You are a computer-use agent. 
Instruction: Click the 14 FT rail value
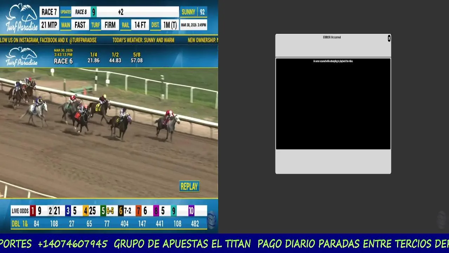pyautogui.click(x=140, y=25)
